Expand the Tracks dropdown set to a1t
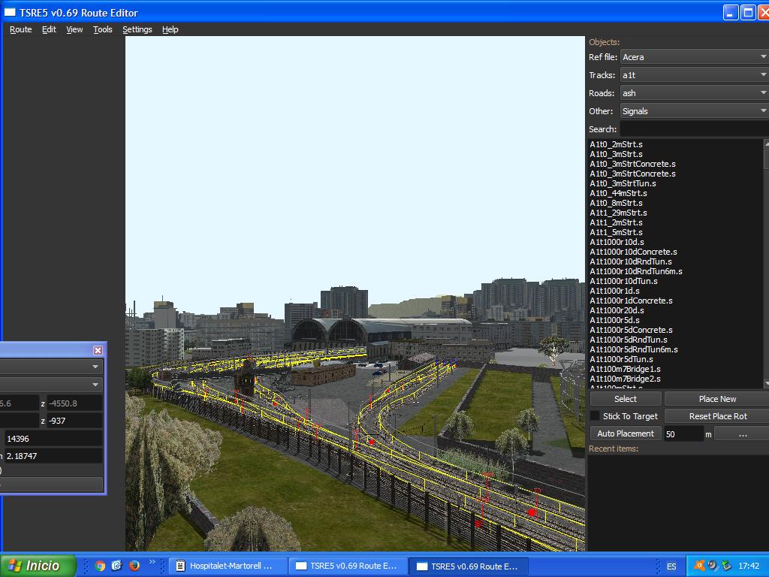This screenshot has width=769, height=577. [x=694, y=75]
